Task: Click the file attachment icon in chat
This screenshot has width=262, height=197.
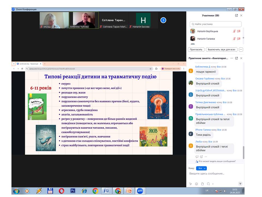Action: pyautogui.click(x=202, y=184)
